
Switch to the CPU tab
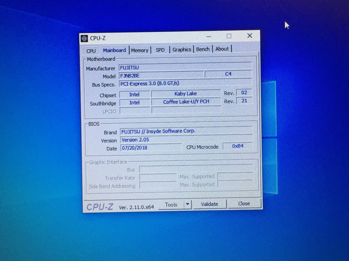[x=91, y=51]
